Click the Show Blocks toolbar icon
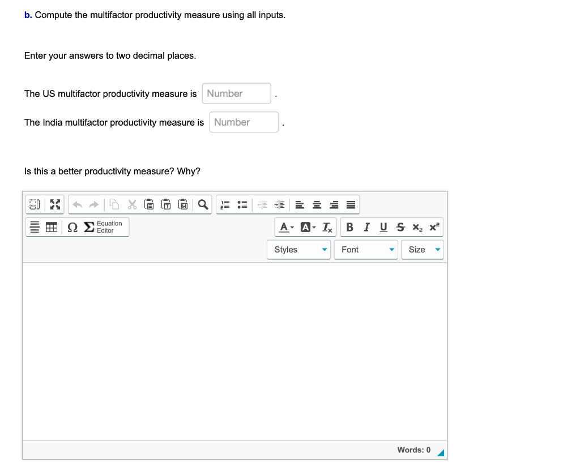Viewport: 580px width, 471px height. click(x=35, y=204)
